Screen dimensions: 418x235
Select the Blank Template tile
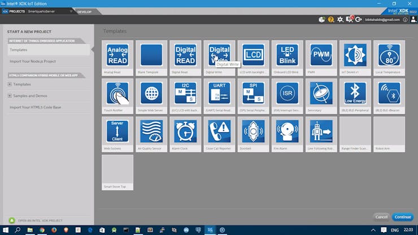[151, 58]
